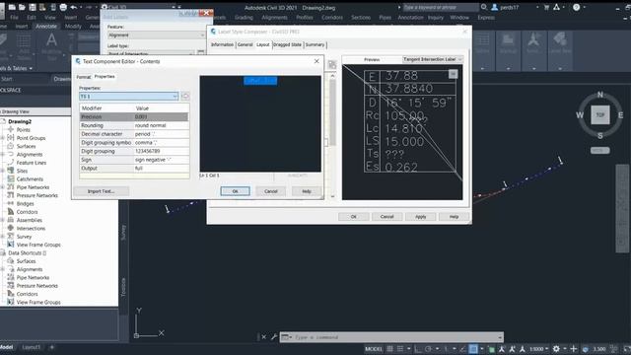
Task: Click the Rounding row value round normal
Action: click(x=161, y=125)
